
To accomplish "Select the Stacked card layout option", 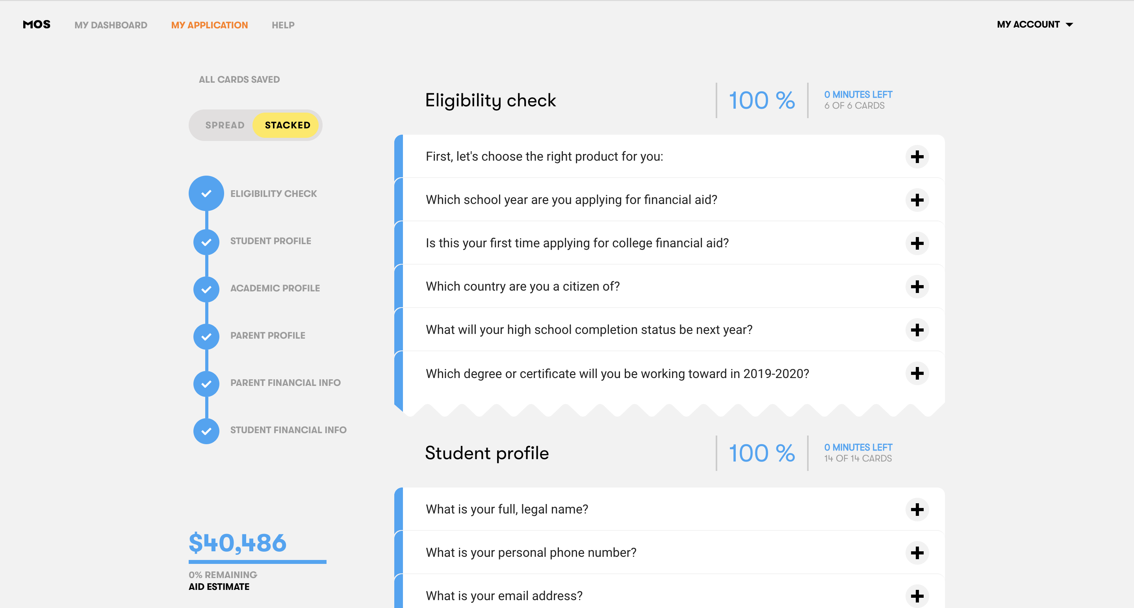I will tap(287, 125).
